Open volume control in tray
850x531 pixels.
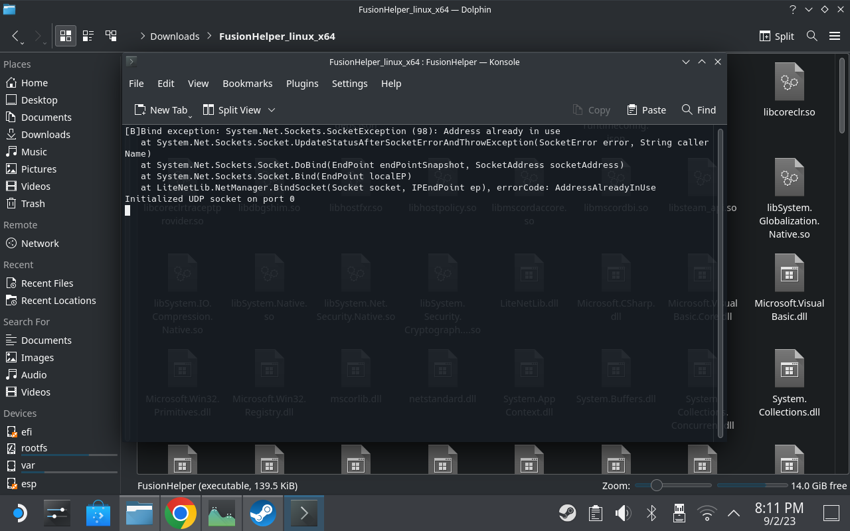click(x=623, y=513)
